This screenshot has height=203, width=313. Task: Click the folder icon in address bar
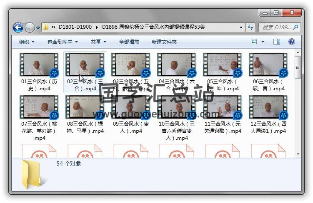pos(46,27)
